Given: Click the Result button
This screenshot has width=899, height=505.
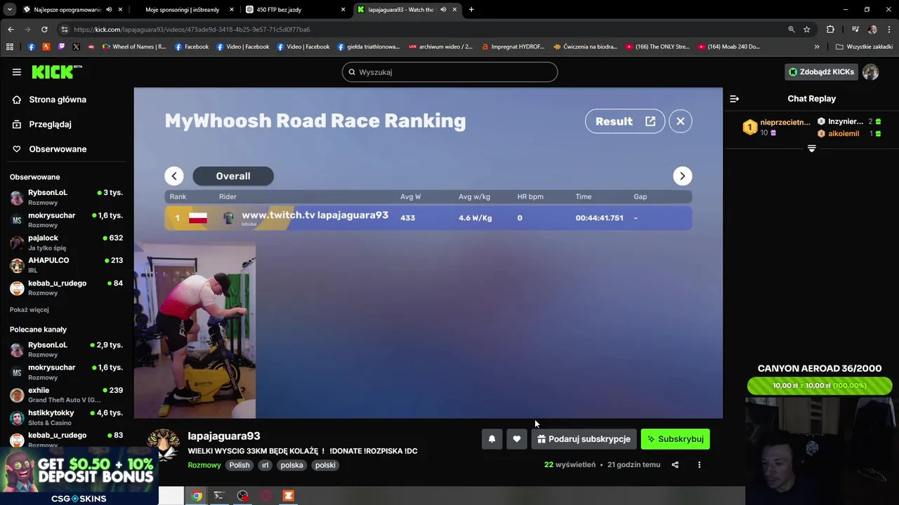Looking at the screenshot, I should 624,121.
